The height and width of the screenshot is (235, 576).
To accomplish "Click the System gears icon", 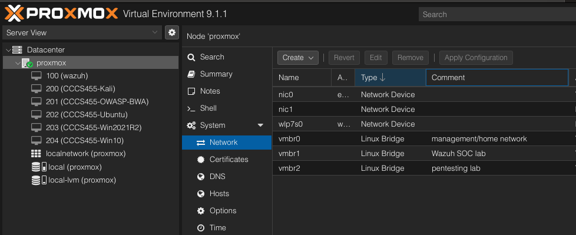I will coord(191,125).
